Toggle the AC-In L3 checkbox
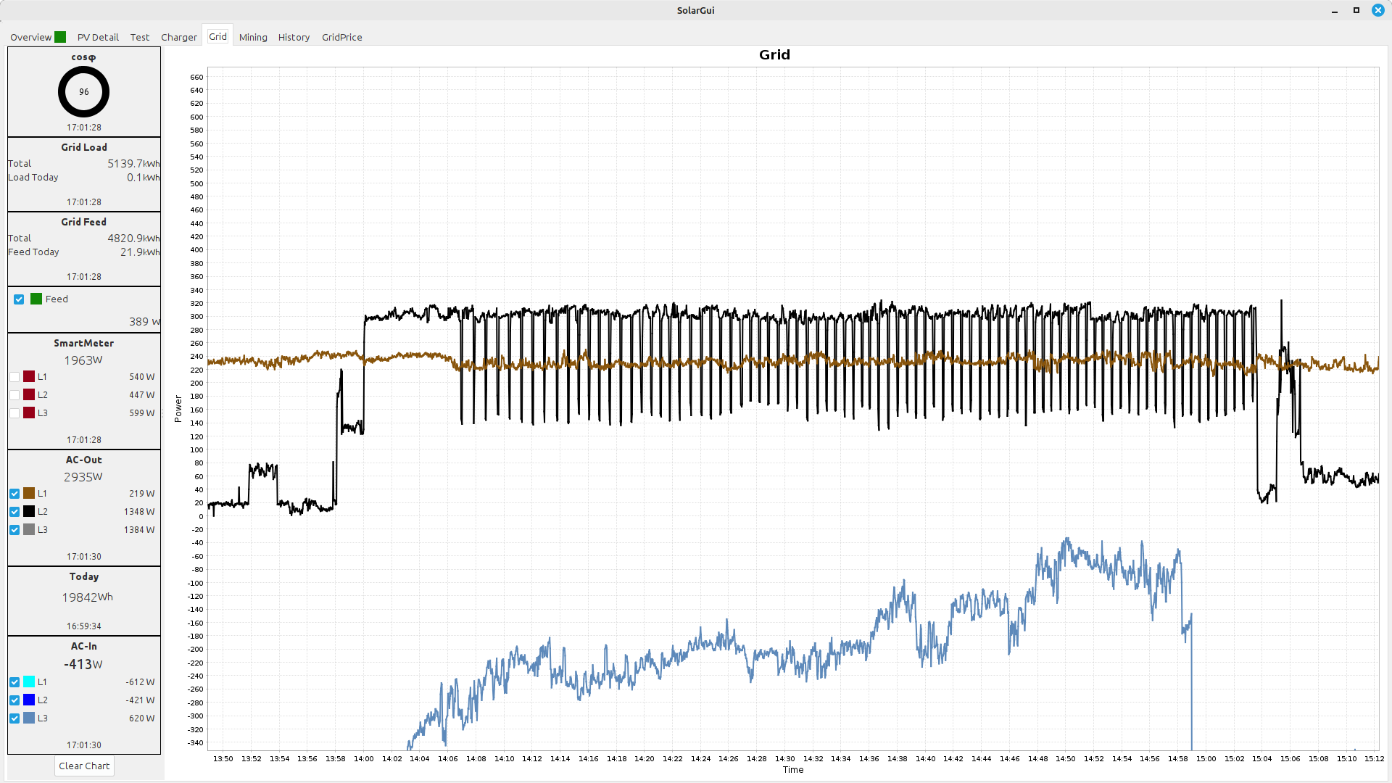1392x783 pixels. click(14, 718)
